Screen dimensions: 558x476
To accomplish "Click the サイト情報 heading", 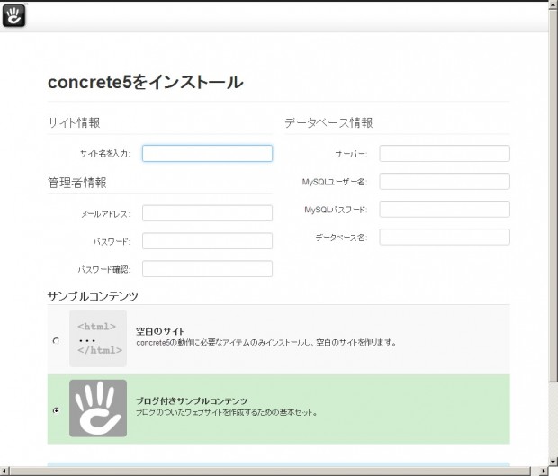I will point(74,123).
